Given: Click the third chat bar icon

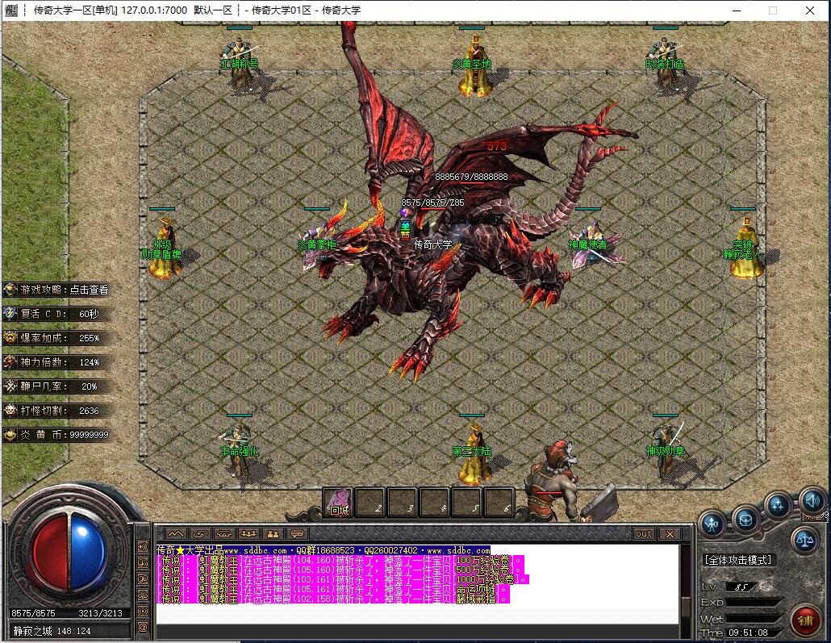Looking at the screenshot, I should tap(224, 534).
